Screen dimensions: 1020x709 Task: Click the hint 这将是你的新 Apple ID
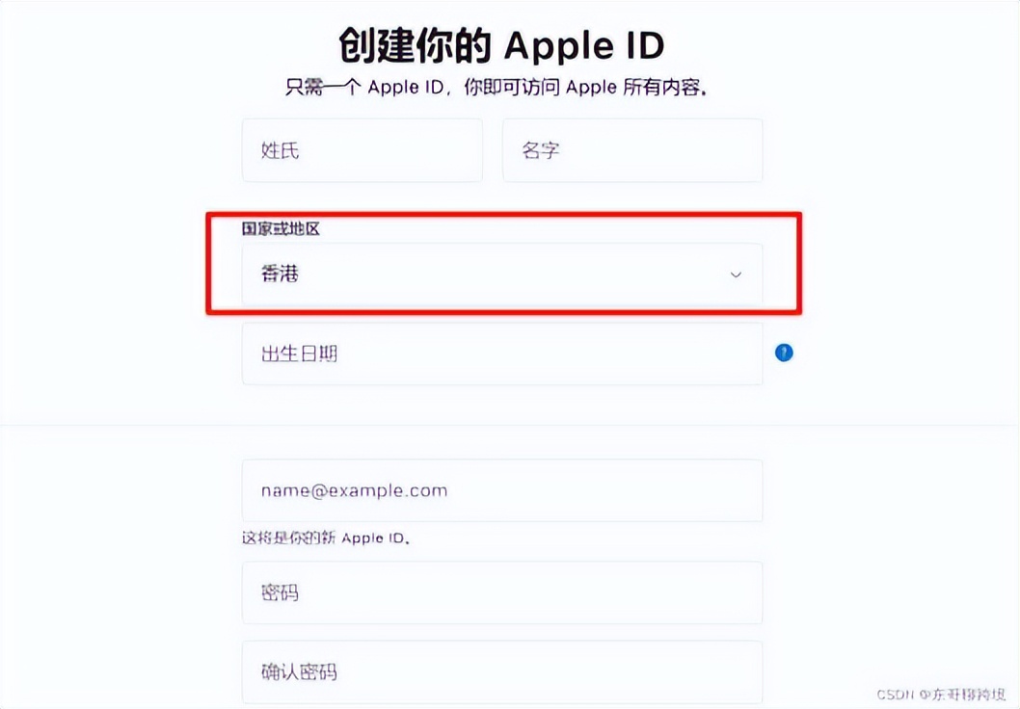point(326,538)
